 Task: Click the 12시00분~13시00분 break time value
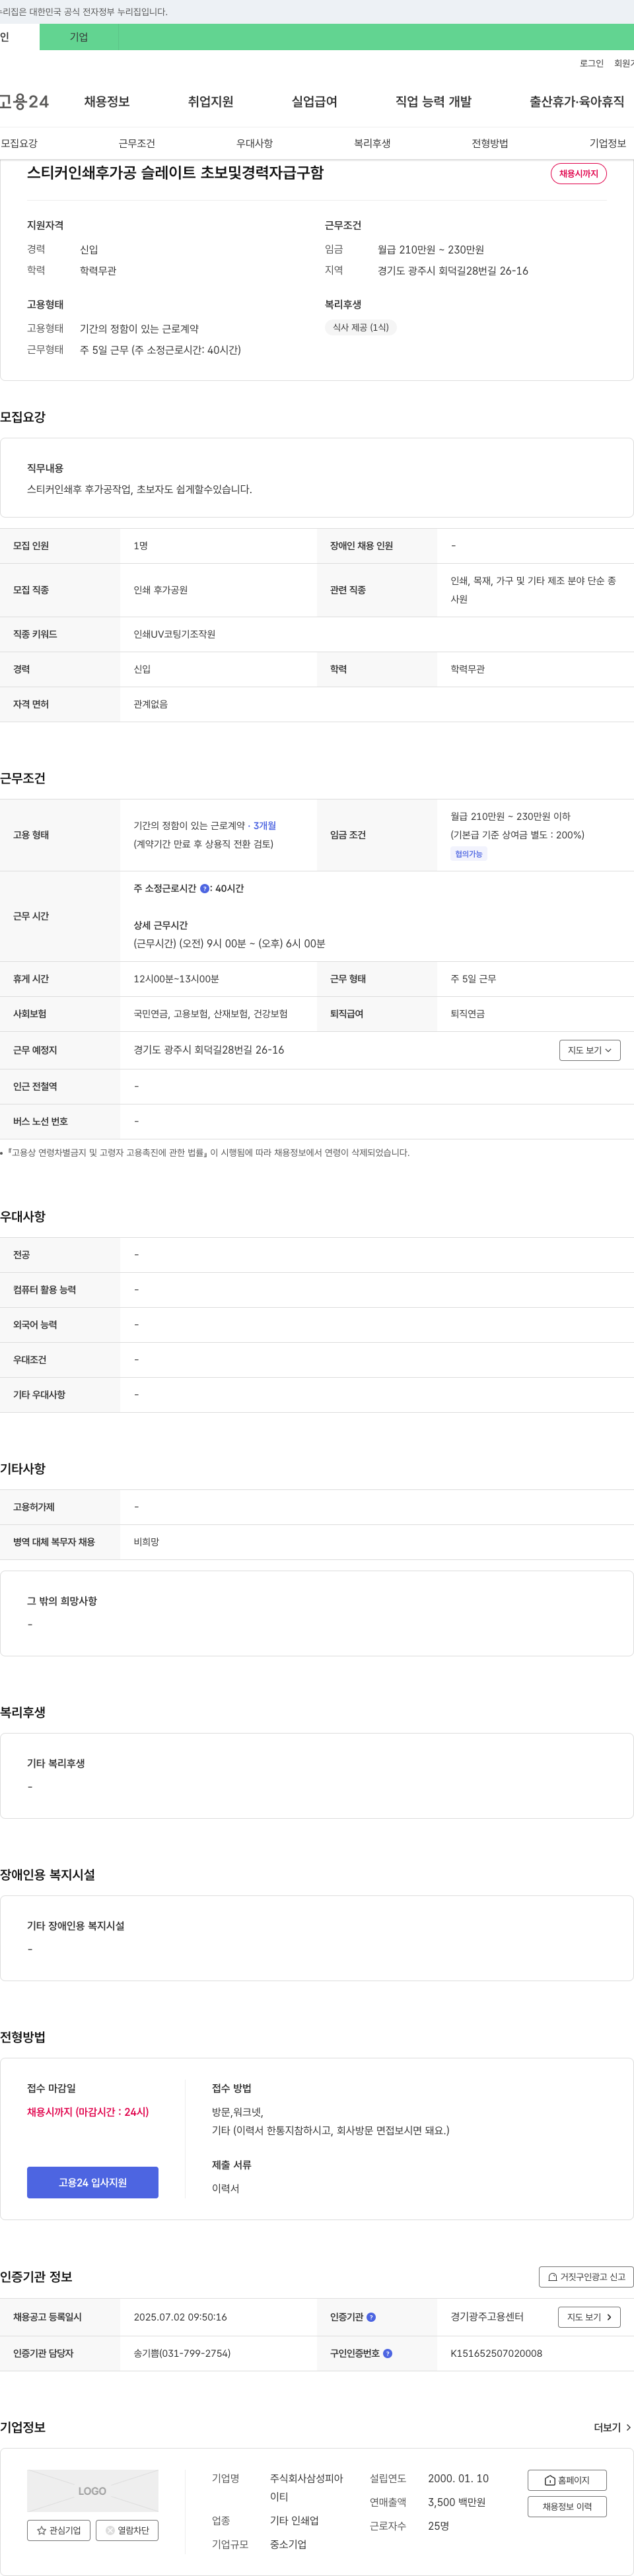(177, 979)
